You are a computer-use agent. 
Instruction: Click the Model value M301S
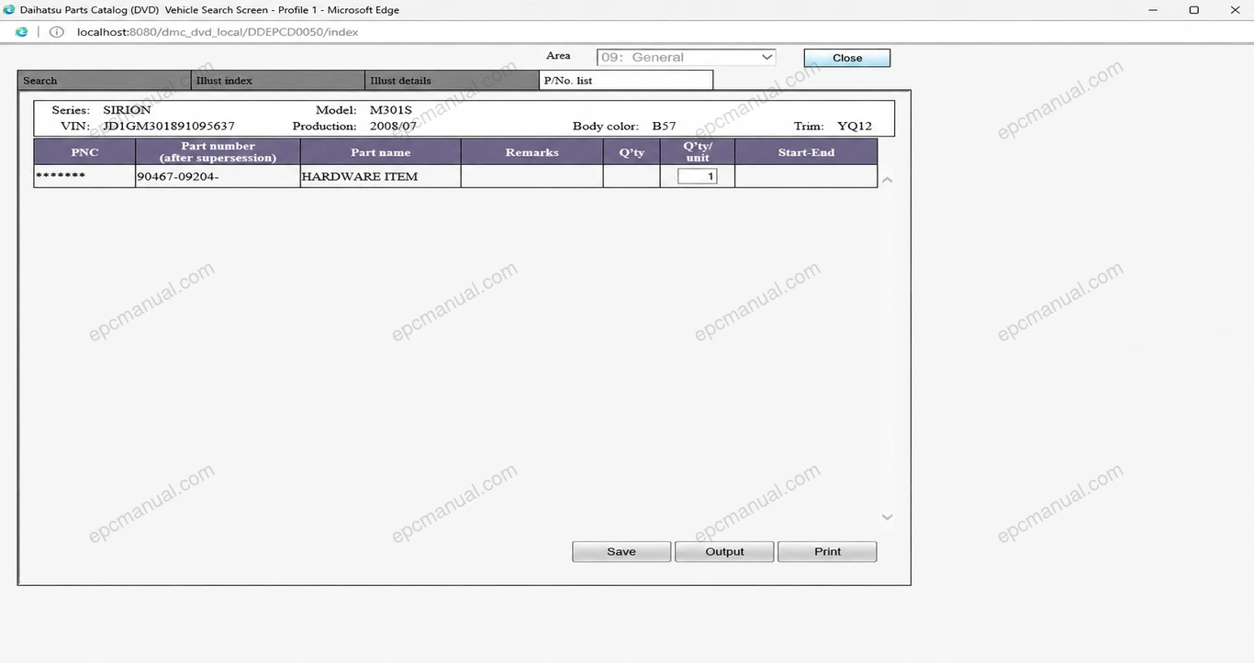(391, 110)
